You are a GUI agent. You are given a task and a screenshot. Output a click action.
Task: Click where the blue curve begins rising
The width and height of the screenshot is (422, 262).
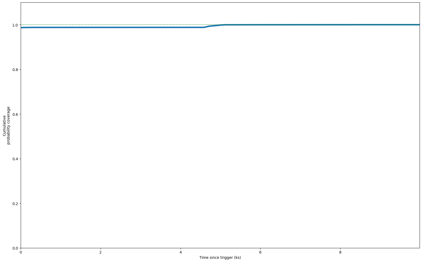point(204,27)
